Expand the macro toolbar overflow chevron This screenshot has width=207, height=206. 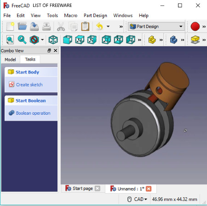coord(204,27)
